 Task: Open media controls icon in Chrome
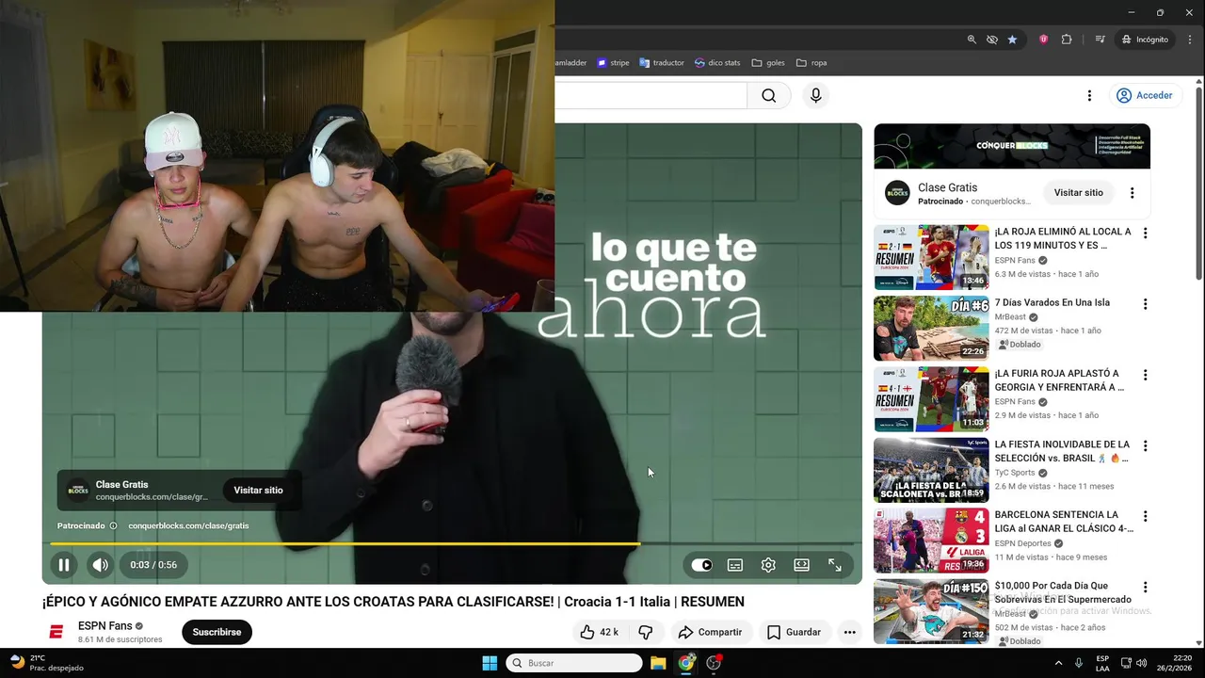(1100, 40)
